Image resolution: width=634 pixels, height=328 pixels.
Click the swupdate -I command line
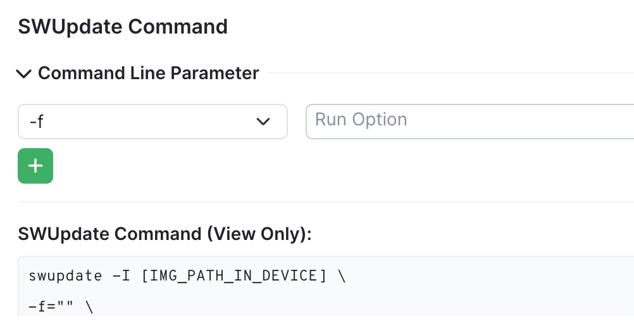tap(187, 276)
